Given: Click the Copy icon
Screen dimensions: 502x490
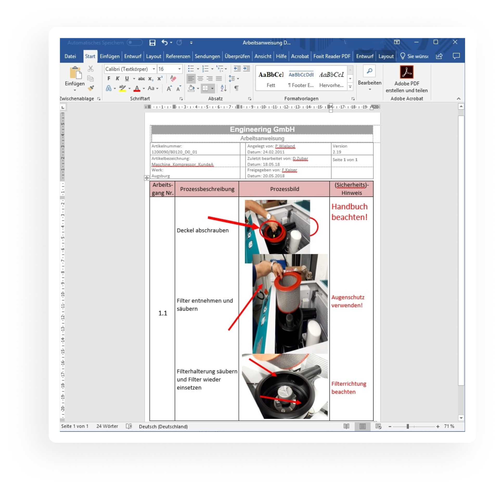Looking at the screenshot, I should pyautogui.click(x=91, y=78).
